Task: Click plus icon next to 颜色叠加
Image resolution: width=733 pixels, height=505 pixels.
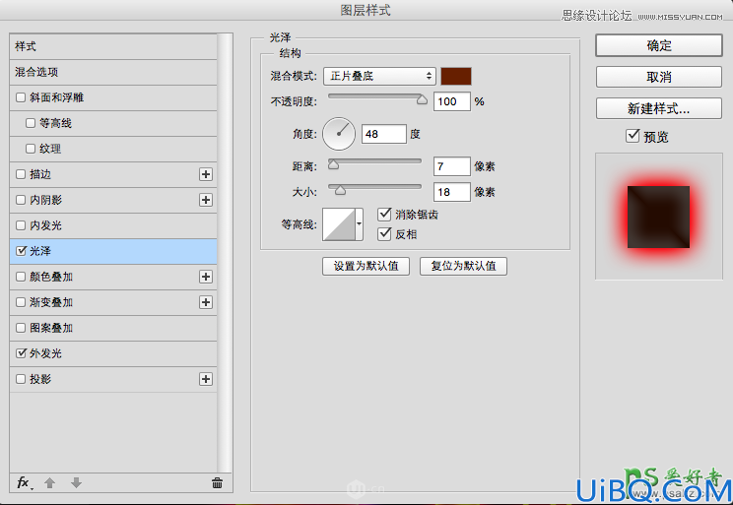Action: [206, 277]
